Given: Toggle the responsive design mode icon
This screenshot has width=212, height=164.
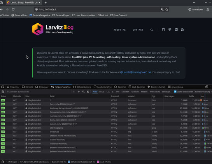Looking at the screenshot, I should click(207, 87).
